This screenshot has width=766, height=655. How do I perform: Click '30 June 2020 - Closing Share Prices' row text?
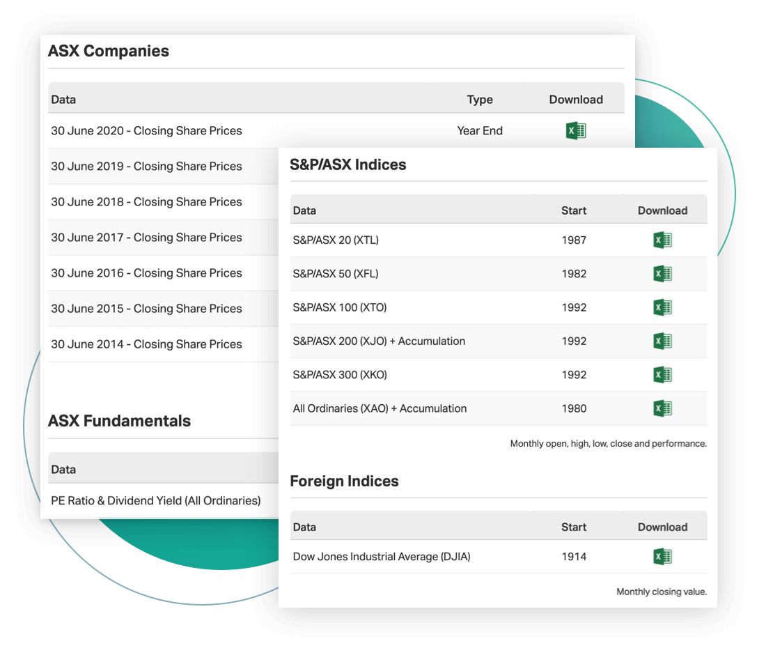click(146, 131)
